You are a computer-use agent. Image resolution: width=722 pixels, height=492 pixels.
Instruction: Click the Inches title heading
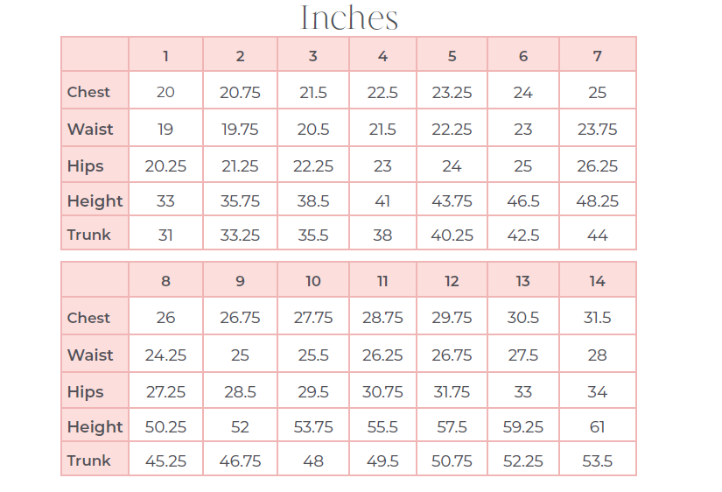tap(349, 18)
